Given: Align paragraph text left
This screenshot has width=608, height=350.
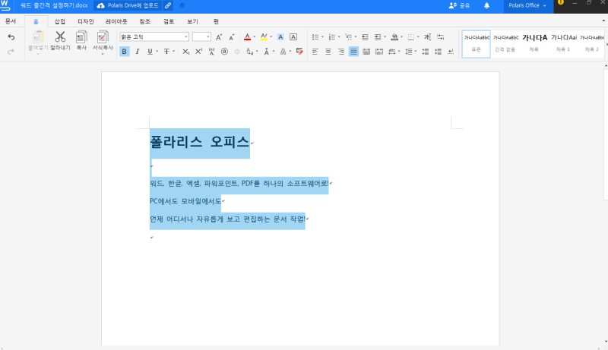Looking at the screenshot, I should [315, 52].
